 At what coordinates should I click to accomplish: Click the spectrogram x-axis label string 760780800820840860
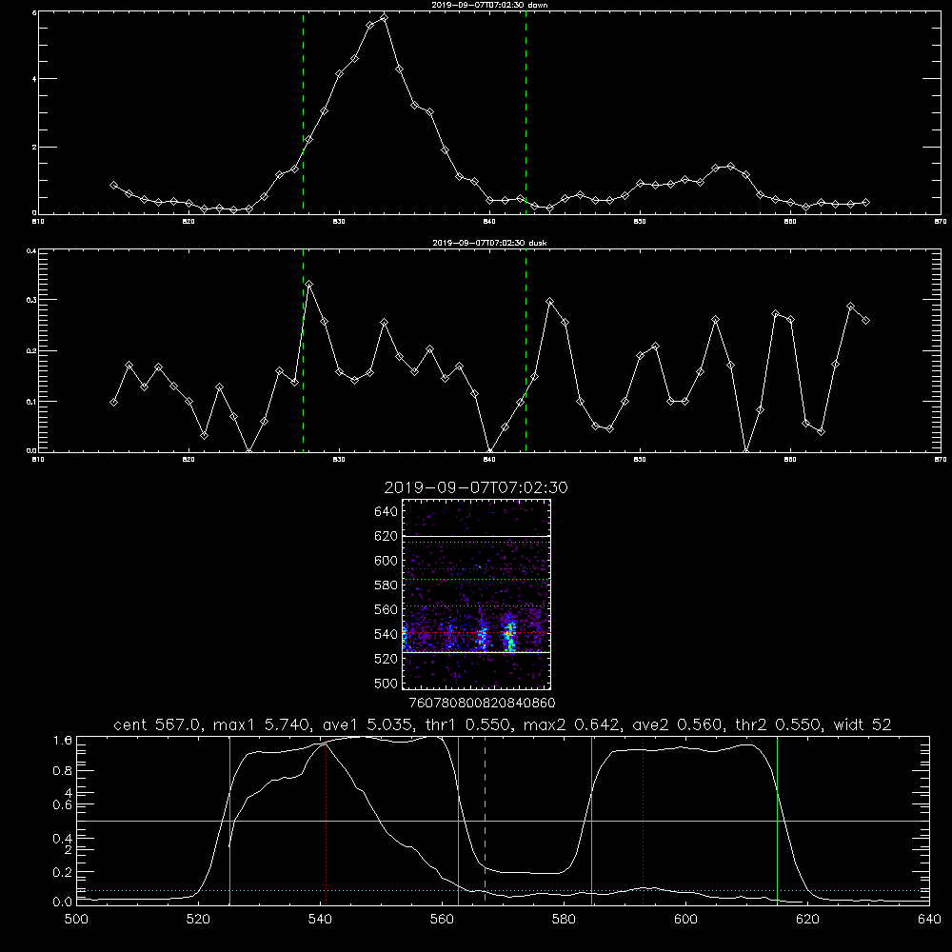(x=482, y=703)
